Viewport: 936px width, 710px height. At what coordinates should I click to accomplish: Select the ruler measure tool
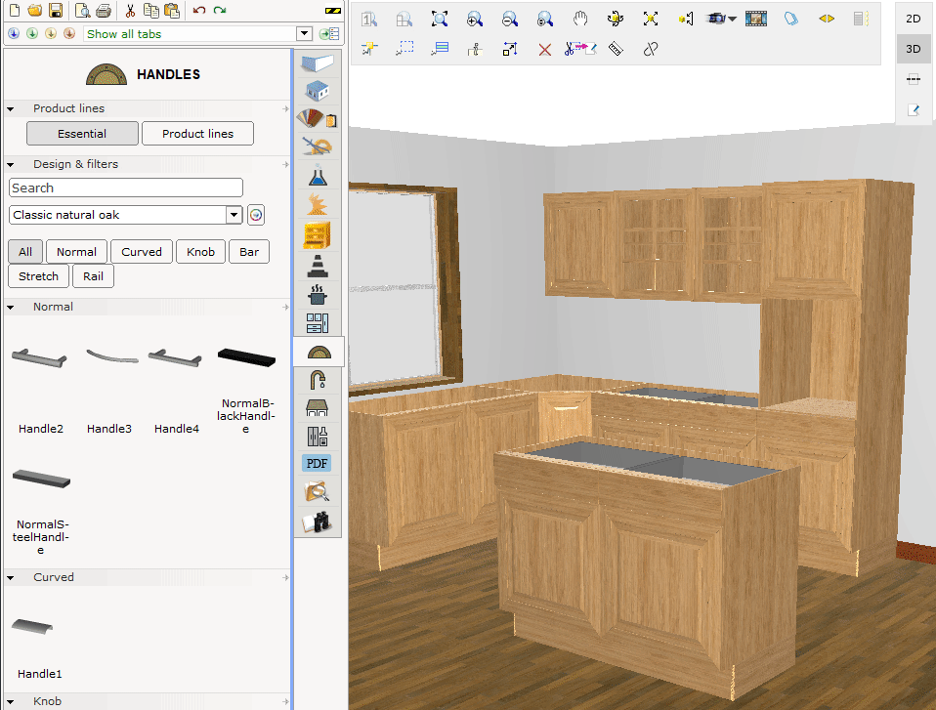coord(616,49)
